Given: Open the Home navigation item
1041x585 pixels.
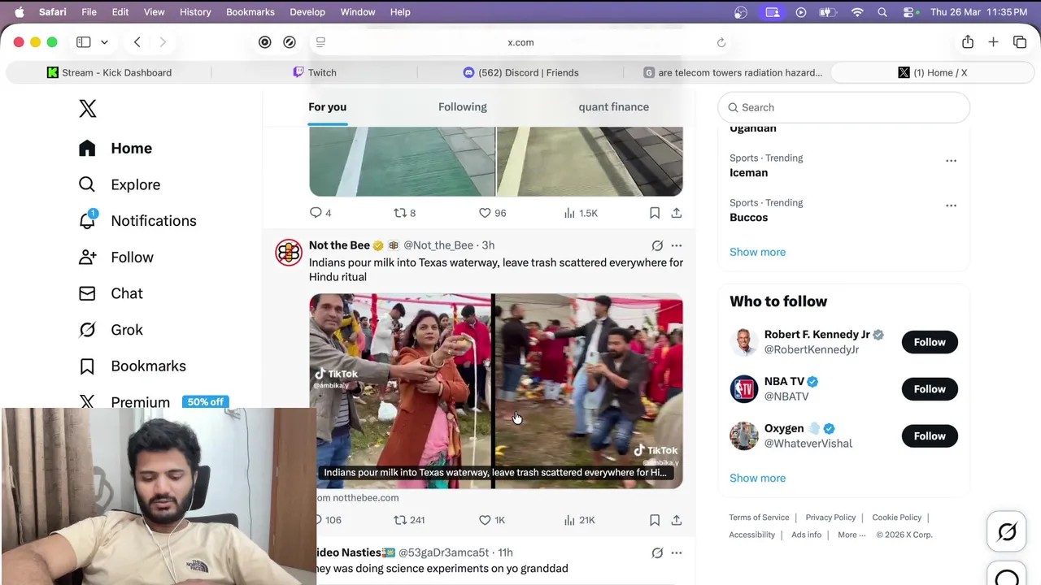Looking at the screenshot, I should click(115, 148).
